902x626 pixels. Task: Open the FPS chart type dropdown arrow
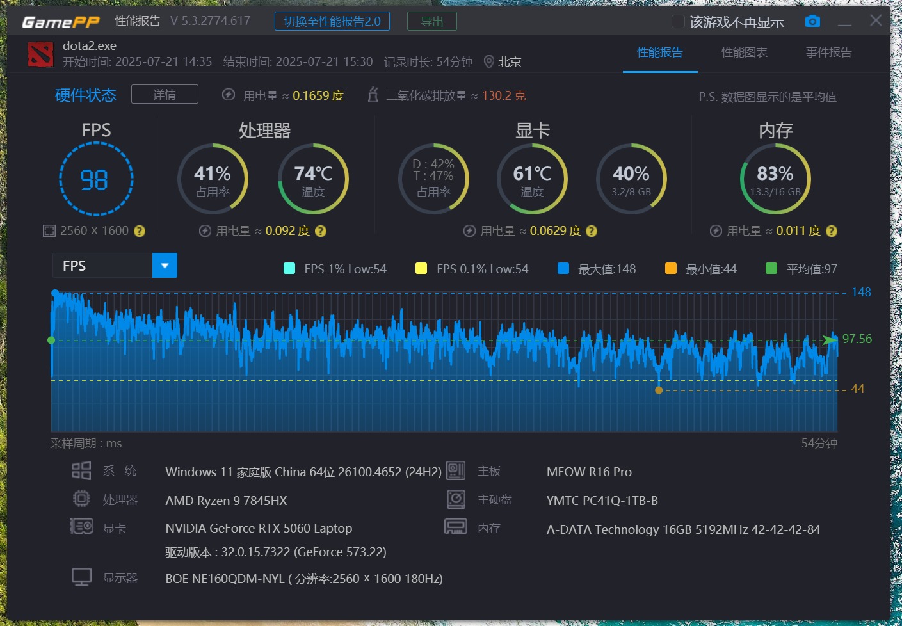click(x=165, y=266)
